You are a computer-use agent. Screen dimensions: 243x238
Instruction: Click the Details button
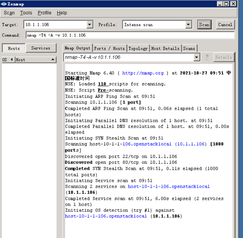[224, 57]
